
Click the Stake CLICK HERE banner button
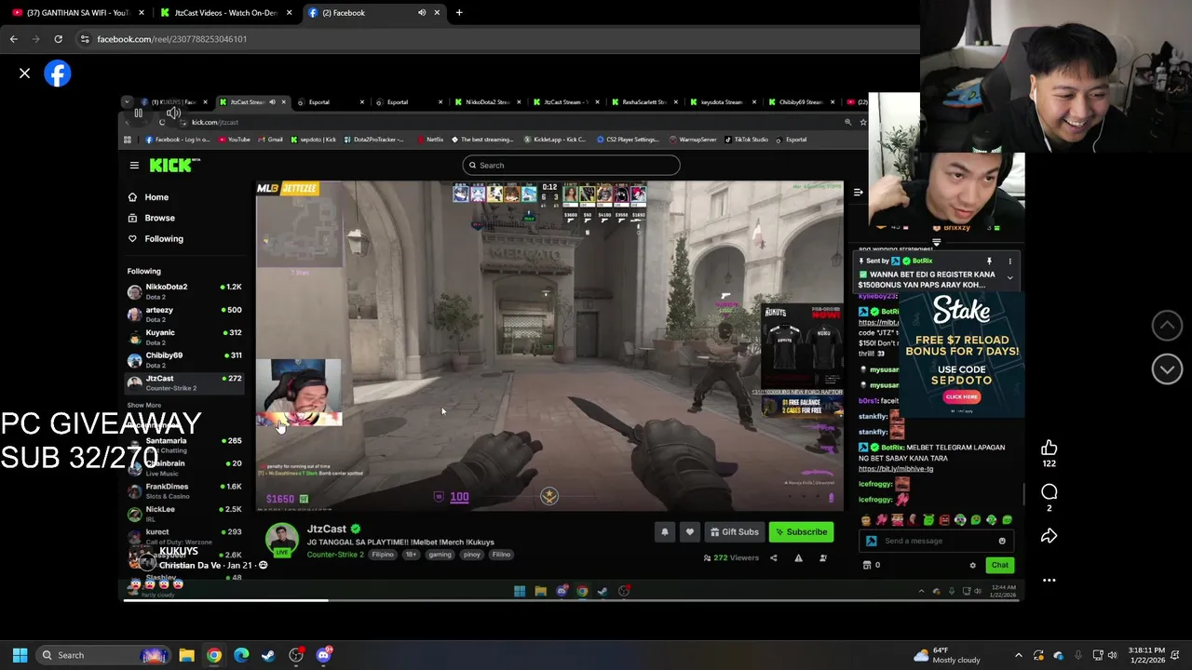[x=962, y=397]
